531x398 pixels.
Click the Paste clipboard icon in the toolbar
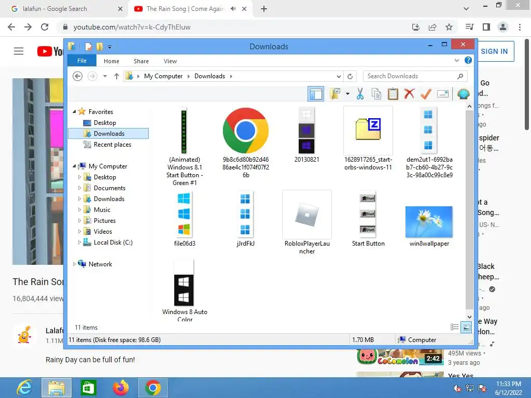pos(393,94)
